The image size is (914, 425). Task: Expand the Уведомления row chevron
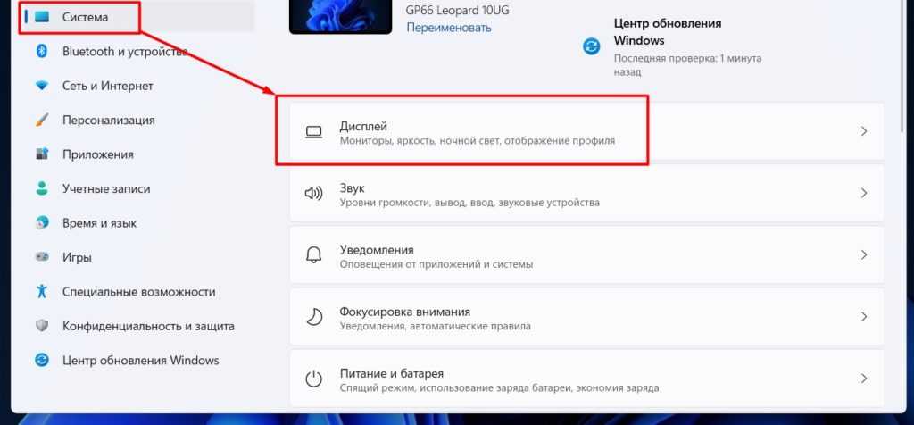864,254
